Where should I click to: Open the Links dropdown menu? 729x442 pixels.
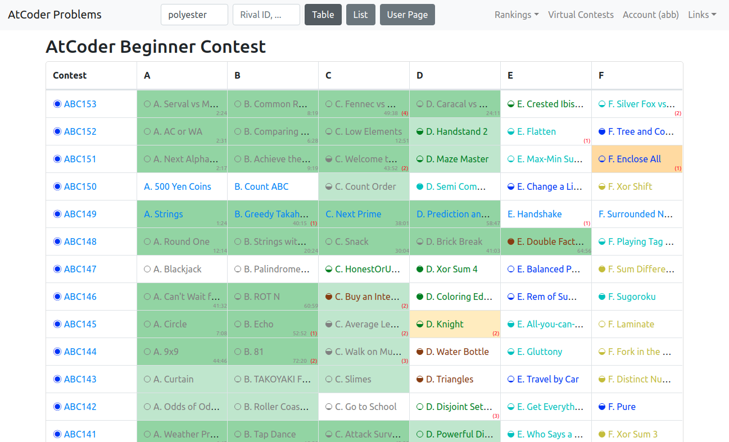[x=702, y=15]
